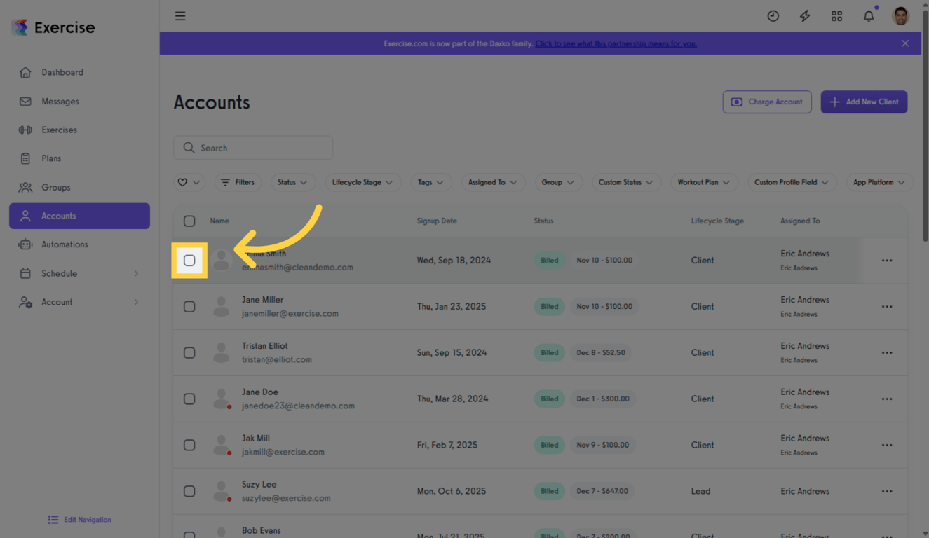Open the apps grid icon in the header

[836, 15]
